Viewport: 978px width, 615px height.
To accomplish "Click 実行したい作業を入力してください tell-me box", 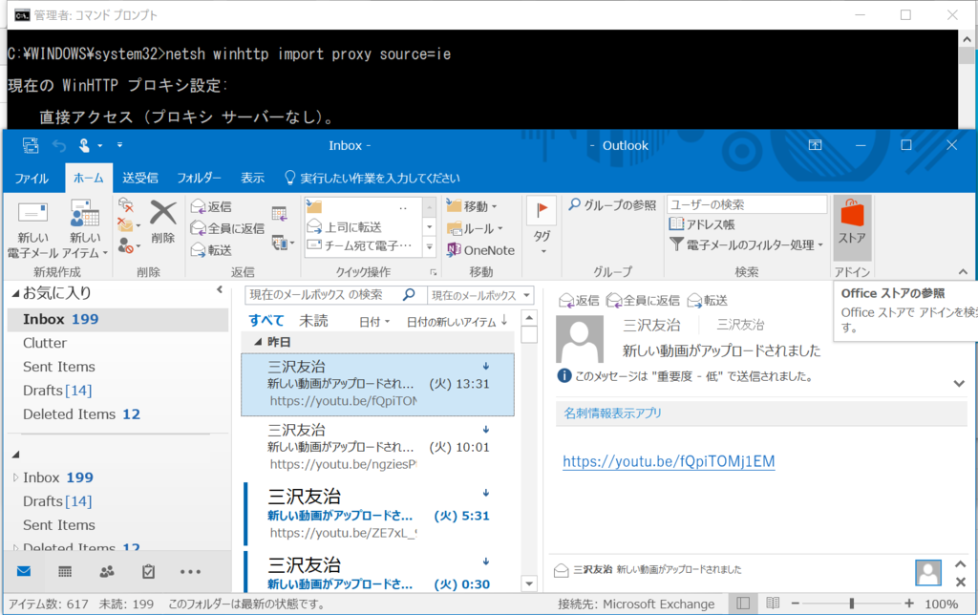I will (372, 178).
